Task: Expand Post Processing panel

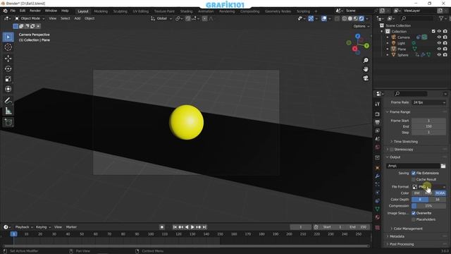Action: pos(401,244)
